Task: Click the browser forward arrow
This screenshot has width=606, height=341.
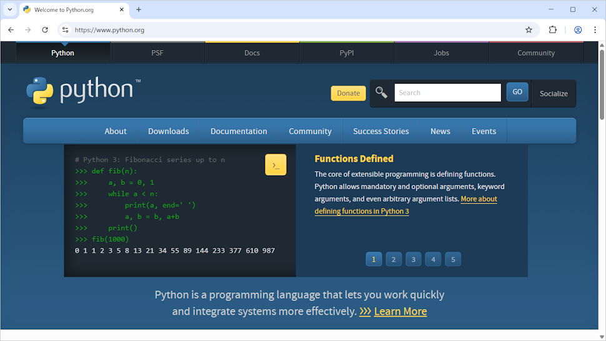Action: coord(28,30)
